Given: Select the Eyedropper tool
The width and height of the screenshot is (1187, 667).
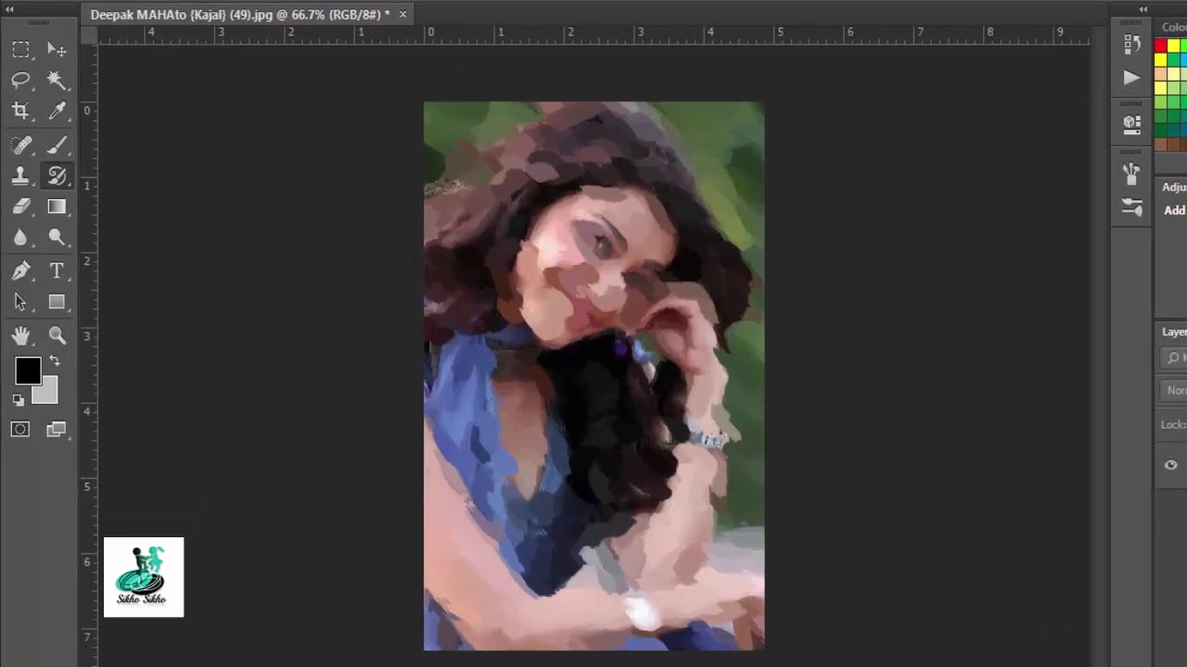Looking at the screenshot, I should [x=57, y=112].
